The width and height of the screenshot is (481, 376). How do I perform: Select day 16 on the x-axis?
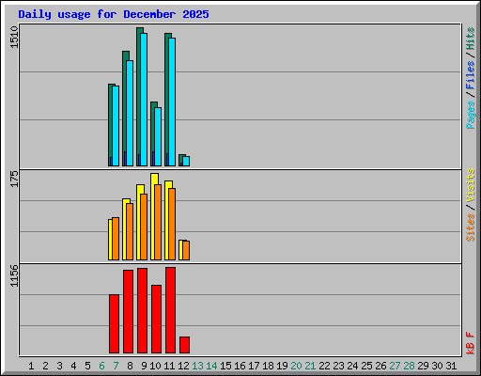point(240,366)
